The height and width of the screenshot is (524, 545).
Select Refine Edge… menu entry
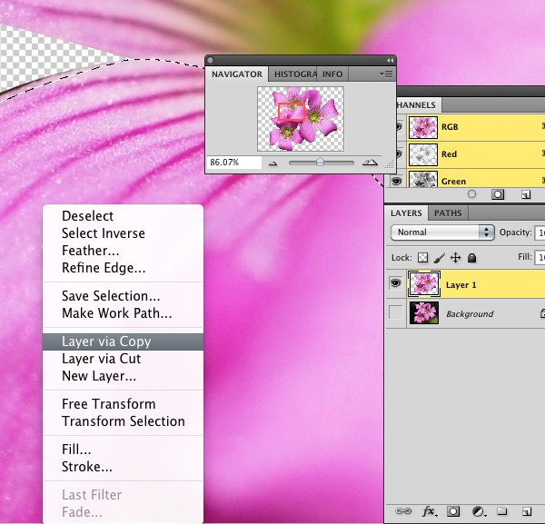(x=104, y=268)
